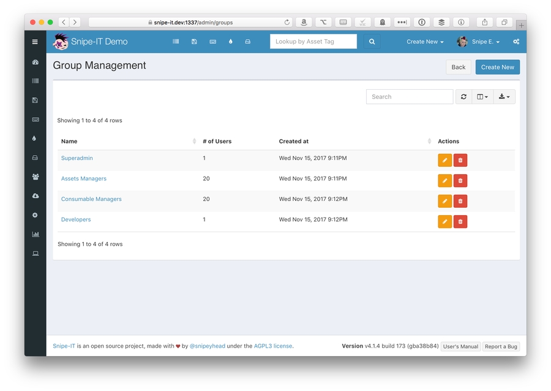The width and height of the screenshot is (551, 391).
Task: Open Consumables via droplet sidebar icon
Action: [x=35, y=138]
